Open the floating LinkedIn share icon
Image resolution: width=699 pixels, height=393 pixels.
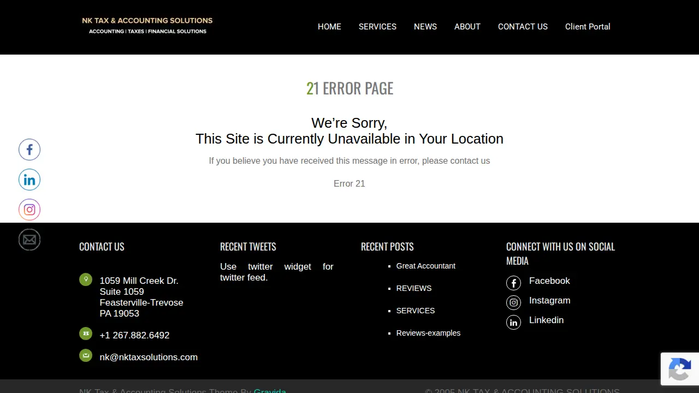tap(29, 180)
